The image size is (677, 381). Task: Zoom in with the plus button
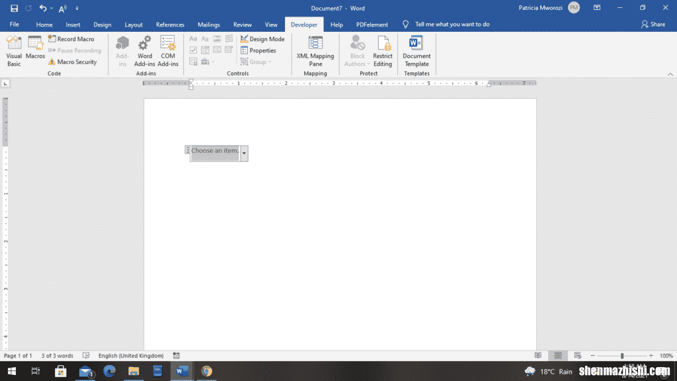pyautogui.click(x=651, y=355)
